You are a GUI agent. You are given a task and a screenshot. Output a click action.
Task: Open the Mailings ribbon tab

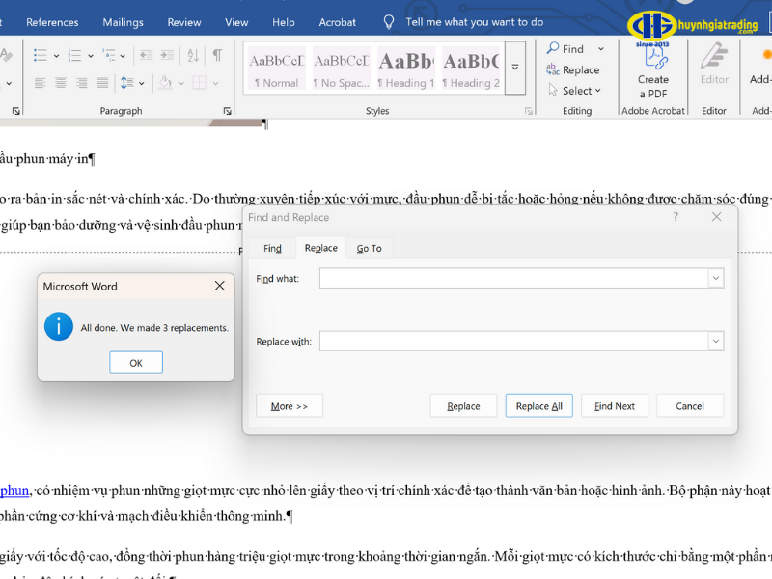point(123,22)
